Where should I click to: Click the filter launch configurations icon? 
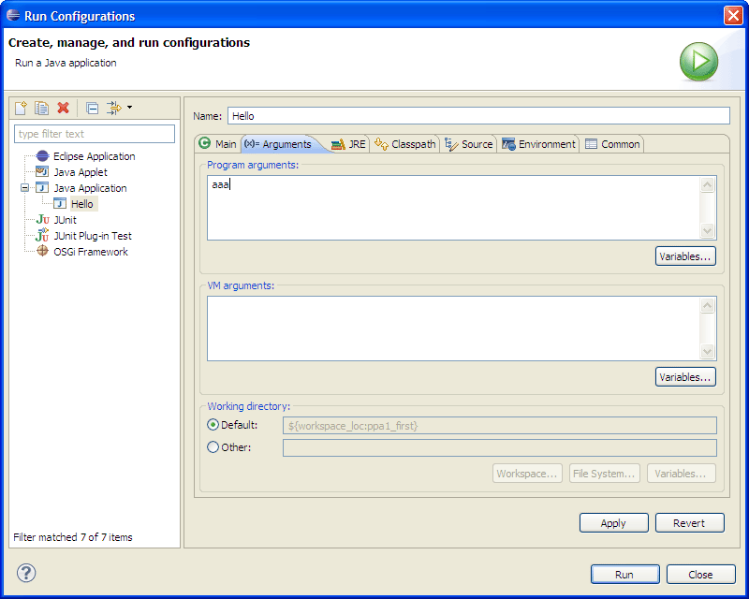click(113, 108)
